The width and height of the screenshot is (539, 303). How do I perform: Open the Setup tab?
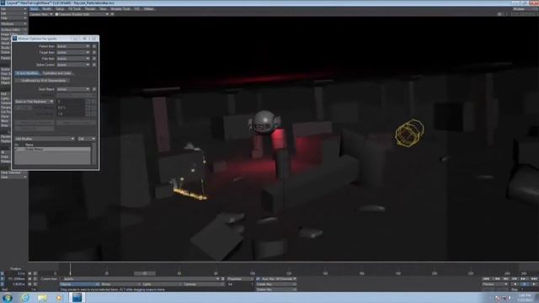(x=60, y=9)
